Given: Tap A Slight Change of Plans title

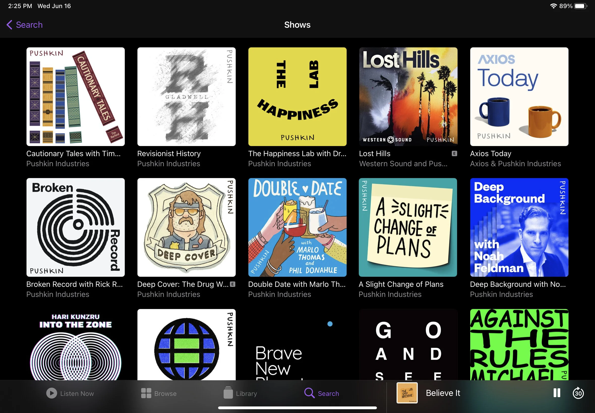Looking at the screenshot, I should [401, 284].
